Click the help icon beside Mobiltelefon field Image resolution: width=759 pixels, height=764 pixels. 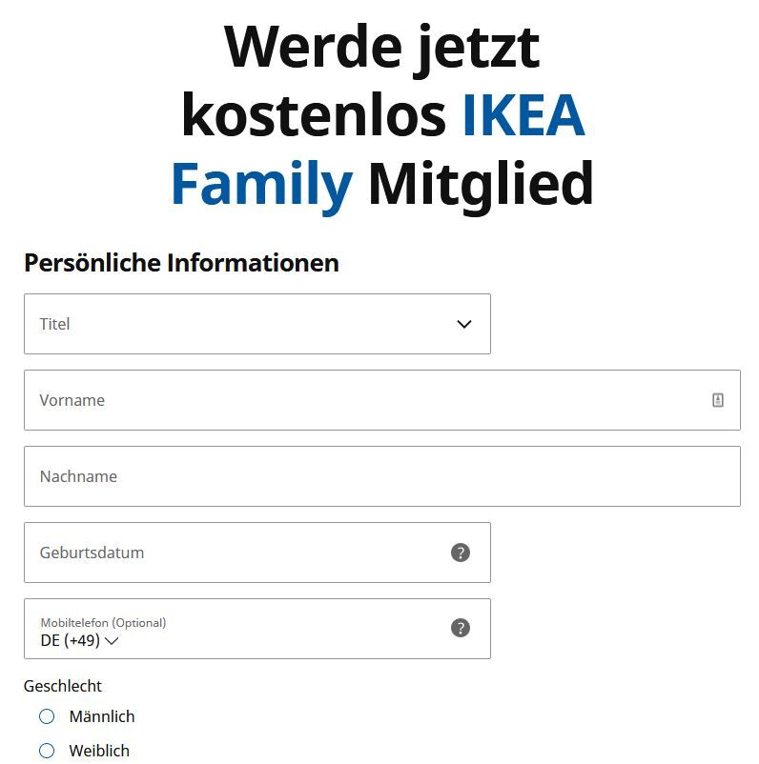462,629
